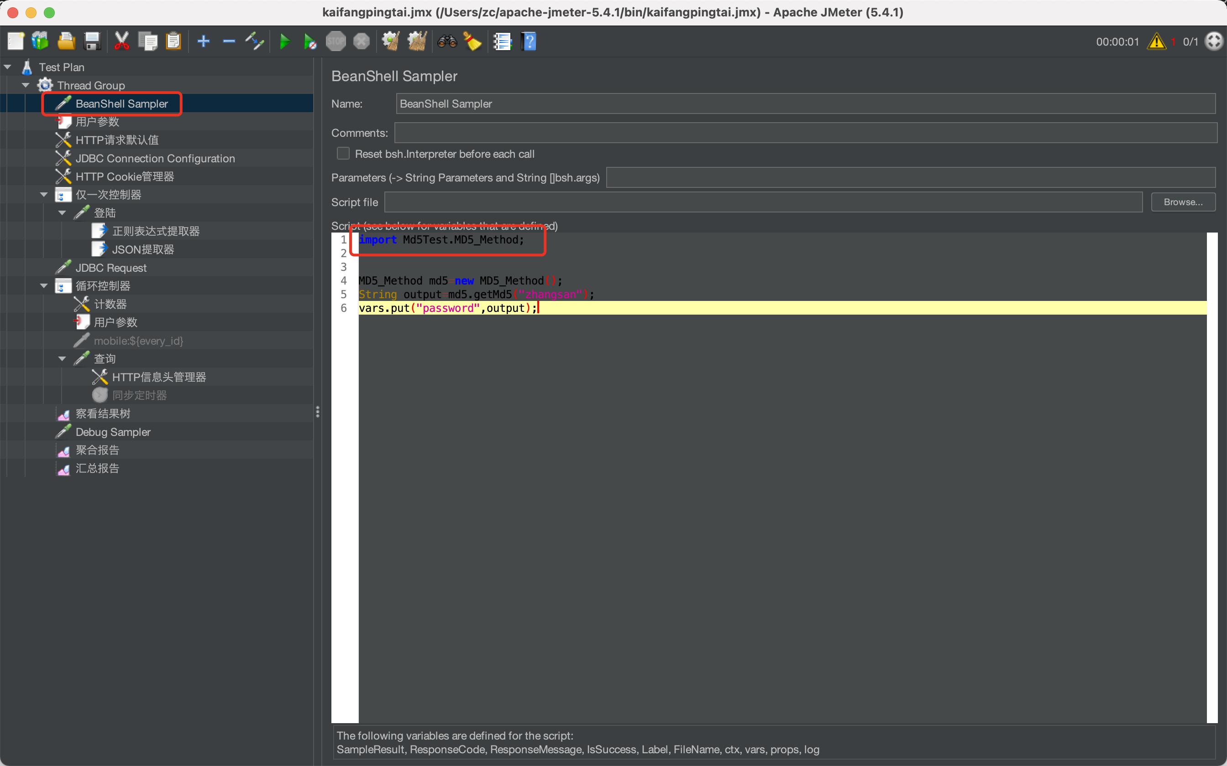
Task: Click the Thread Group label
Action: [x=91, y=85]
